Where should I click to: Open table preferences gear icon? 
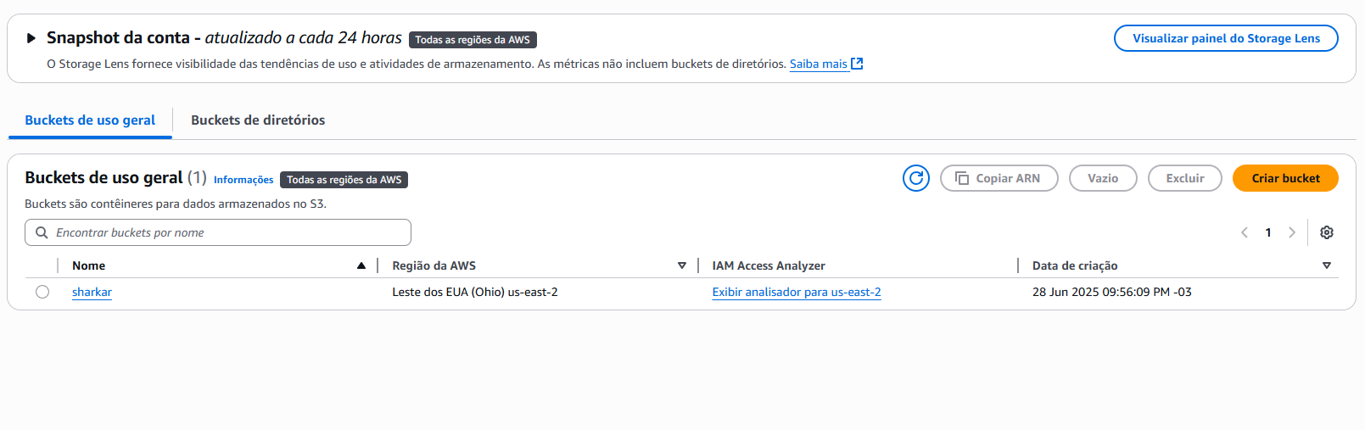1327,232
